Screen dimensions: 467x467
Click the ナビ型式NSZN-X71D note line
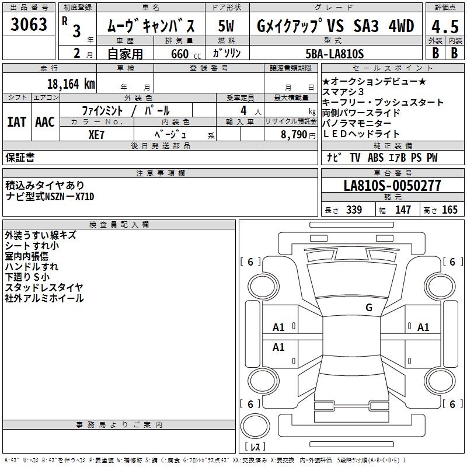pyautogui.click(x=50, y=196)
